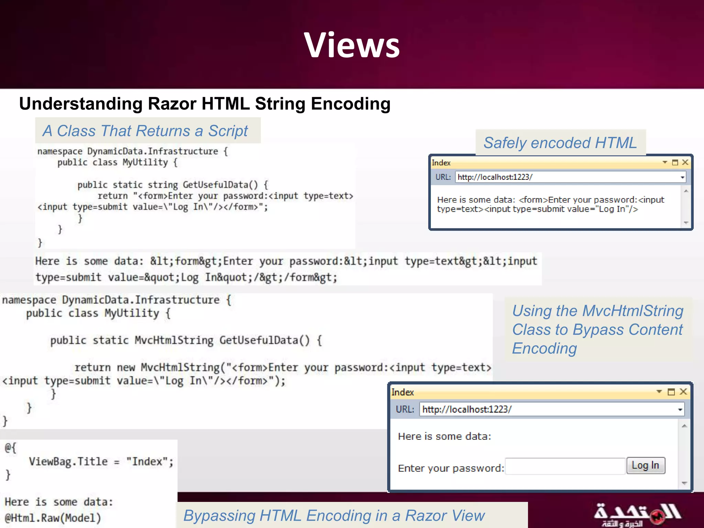Maximize the upper Index window
The width and height of the screenshot is (704, 528).
point(675,162)
